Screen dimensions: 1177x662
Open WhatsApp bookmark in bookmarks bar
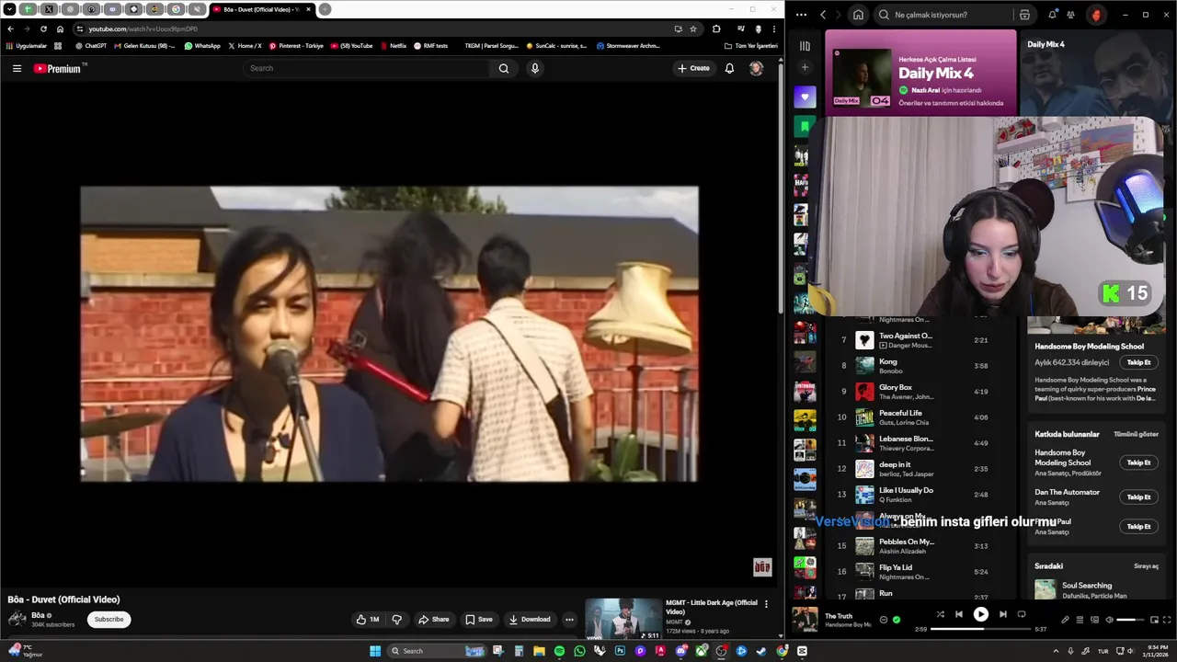click(x=202, y=46)
